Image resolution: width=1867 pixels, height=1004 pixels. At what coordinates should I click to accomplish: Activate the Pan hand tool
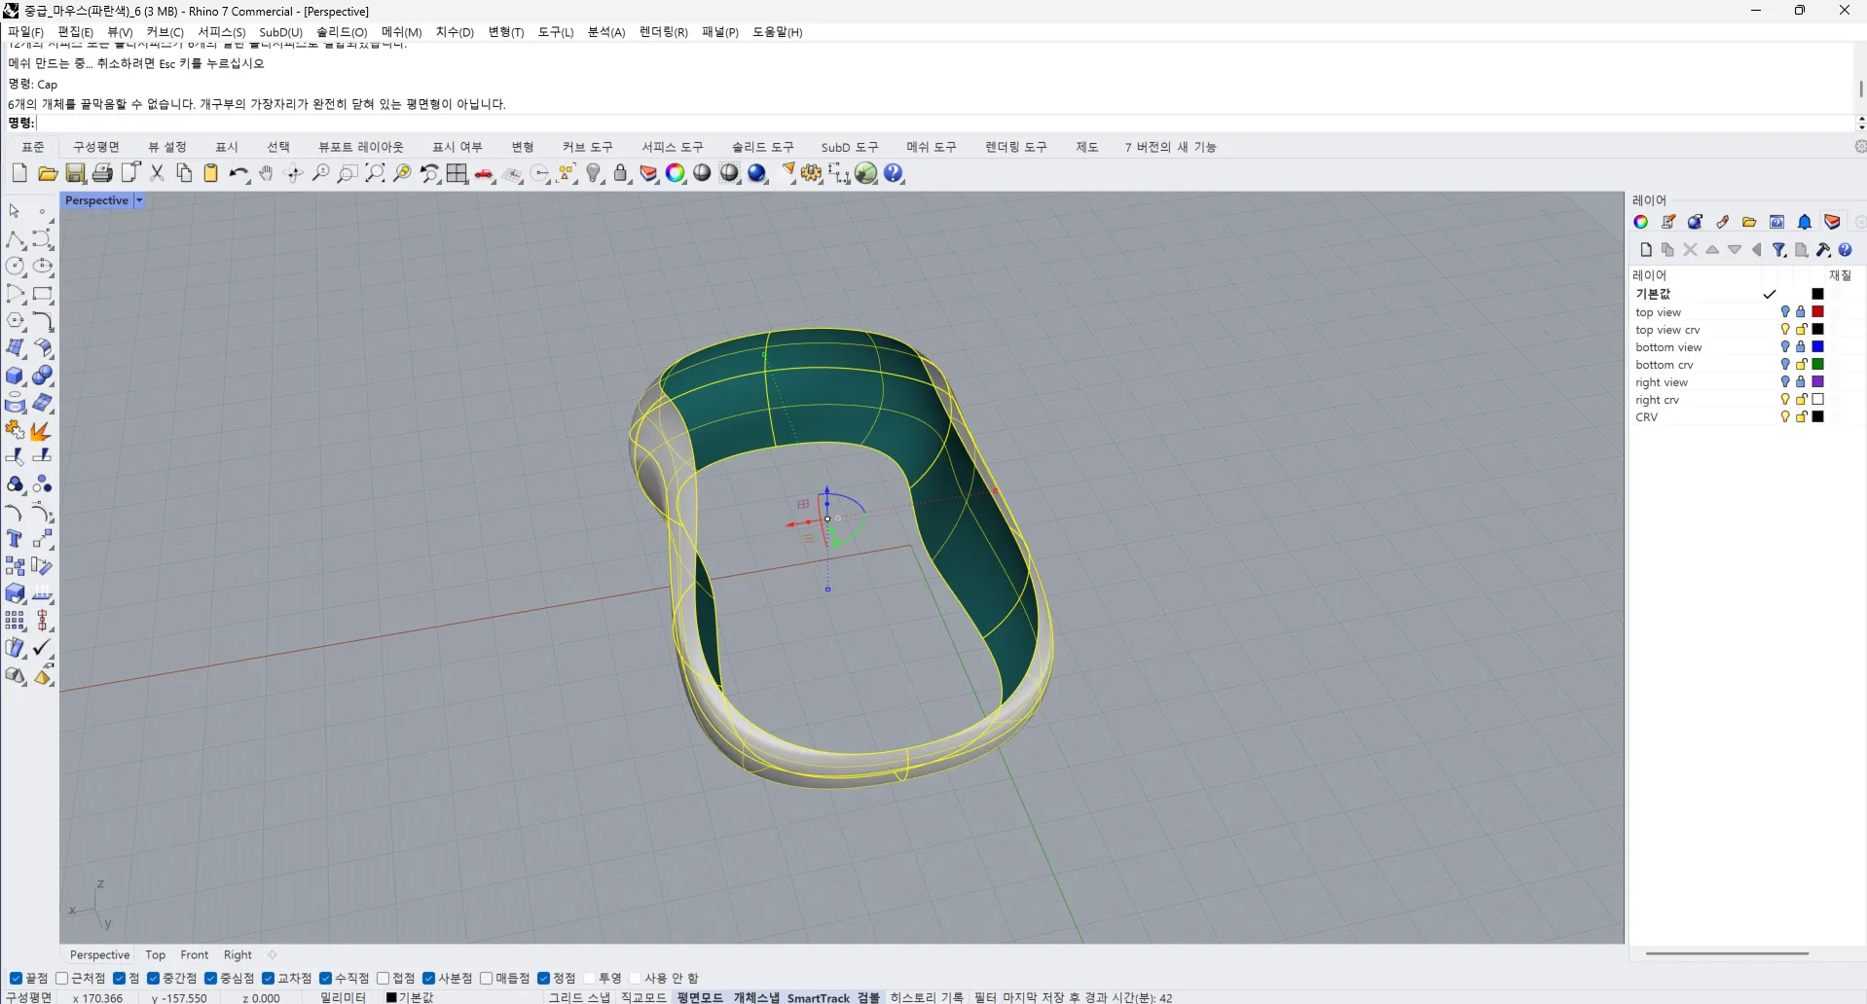coord(266,173)
